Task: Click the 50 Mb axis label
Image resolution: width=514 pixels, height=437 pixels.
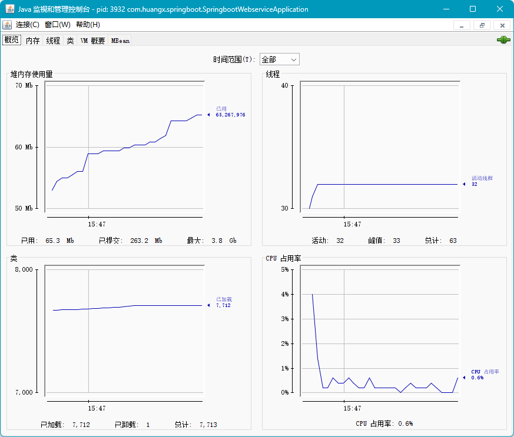Action: point(24,208)
